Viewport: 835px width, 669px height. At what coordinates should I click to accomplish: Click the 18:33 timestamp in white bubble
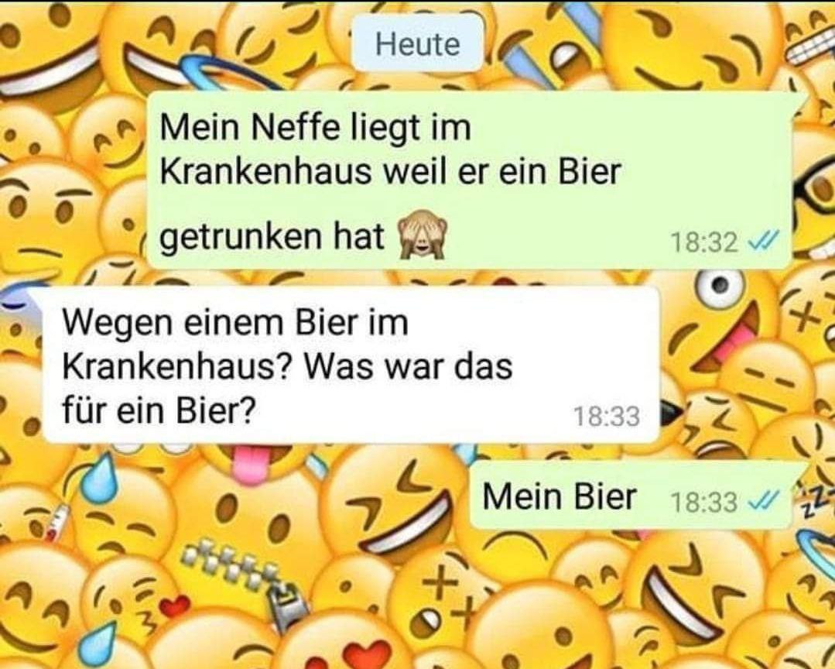tap(607, 417)
